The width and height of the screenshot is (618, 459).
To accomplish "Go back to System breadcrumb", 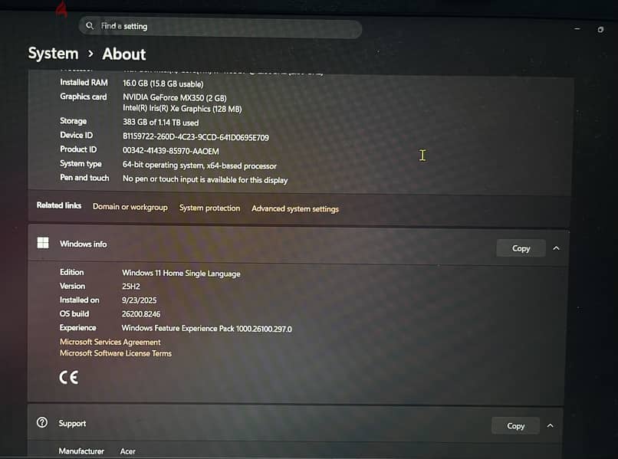I will tap(53, 53).
